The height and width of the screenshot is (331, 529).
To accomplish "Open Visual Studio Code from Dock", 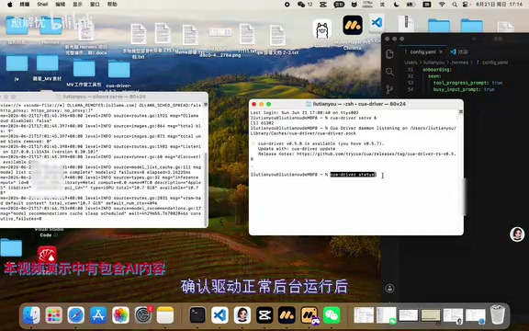I will [x=219, y=315].
